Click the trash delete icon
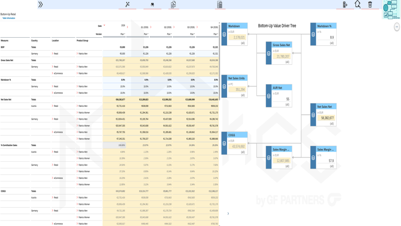The height and width of the screenshot is (226, 401). coord(370,4)
